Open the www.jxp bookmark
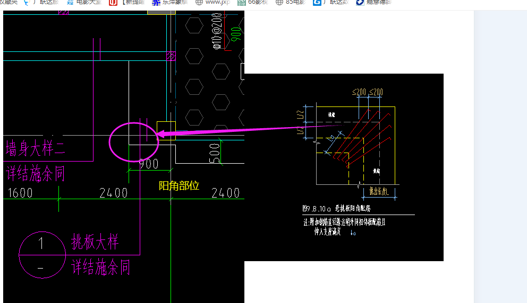 (212, 2)
